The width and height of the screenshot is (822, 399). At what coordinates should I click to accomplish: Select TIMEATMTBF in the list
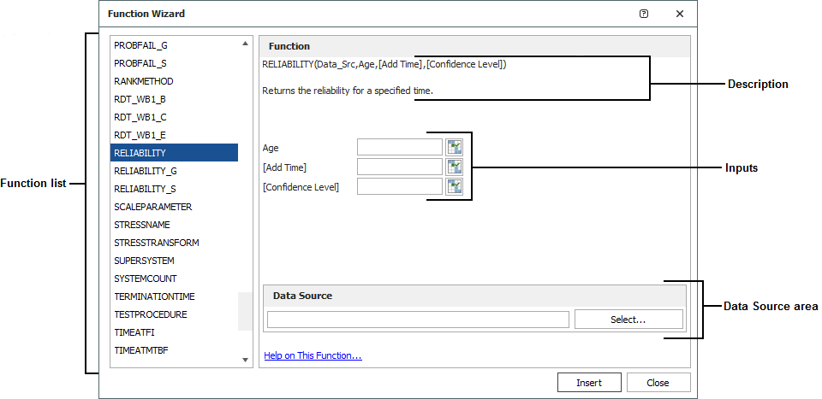pos(140,350)
